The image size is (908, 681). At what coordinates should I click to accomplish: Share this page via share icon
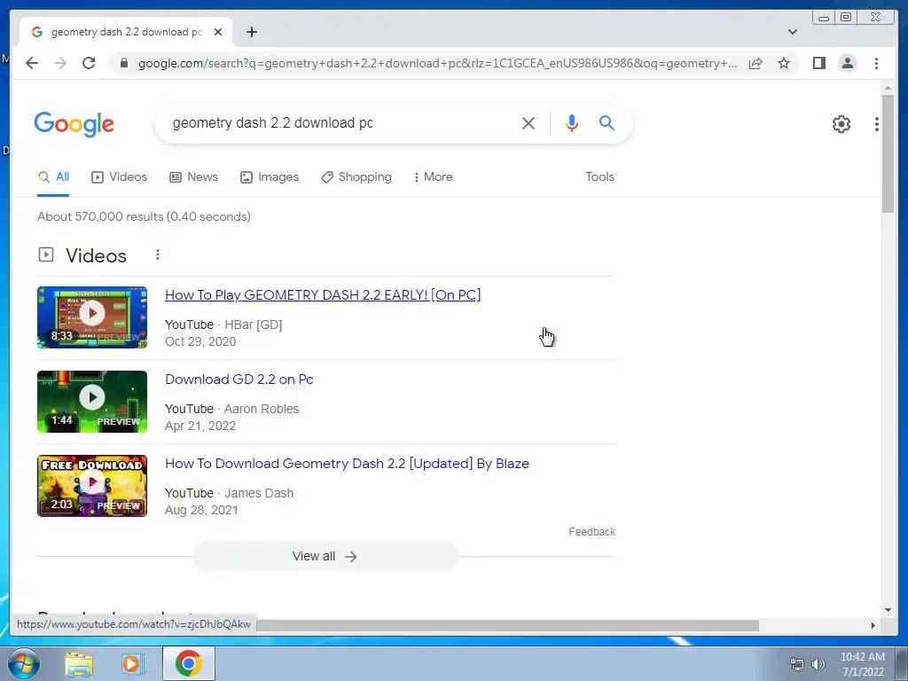[x=755, y=63]
